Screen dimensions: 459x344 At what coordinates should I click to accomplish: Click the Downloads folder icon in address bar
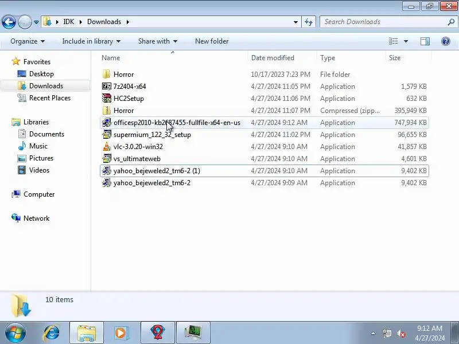click(47, 22)
